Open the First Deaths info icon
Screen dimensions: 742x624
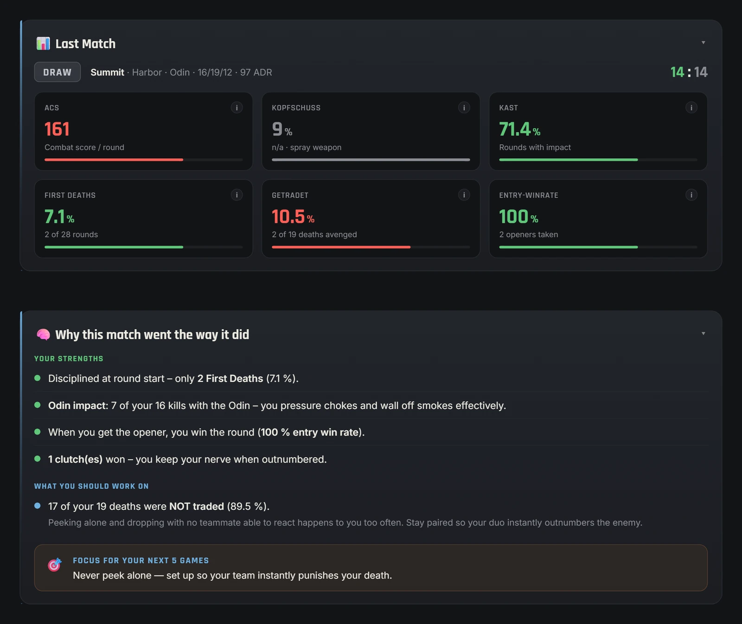point(237,195)
